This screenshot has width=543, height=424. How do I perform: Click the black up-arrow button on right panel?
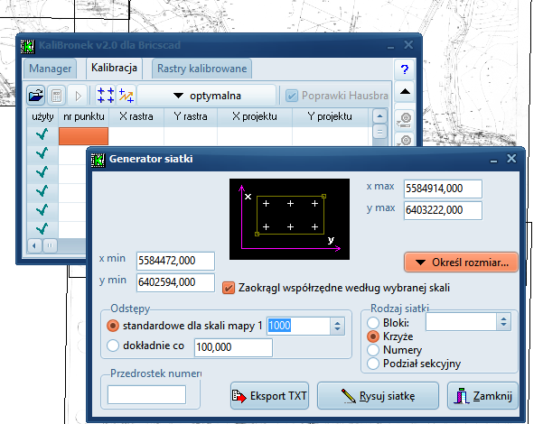pos(405,92)
